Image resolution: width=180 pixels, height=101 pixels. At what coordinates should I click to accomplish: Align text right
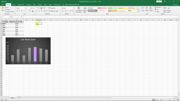pos(41,11)
